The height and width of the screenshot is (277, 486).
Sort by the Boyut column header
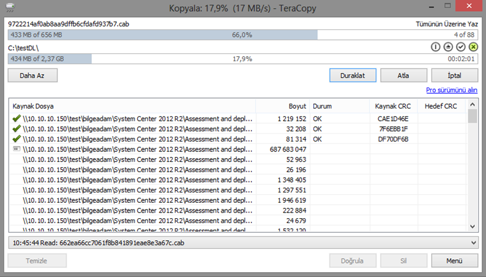point(282,106)
